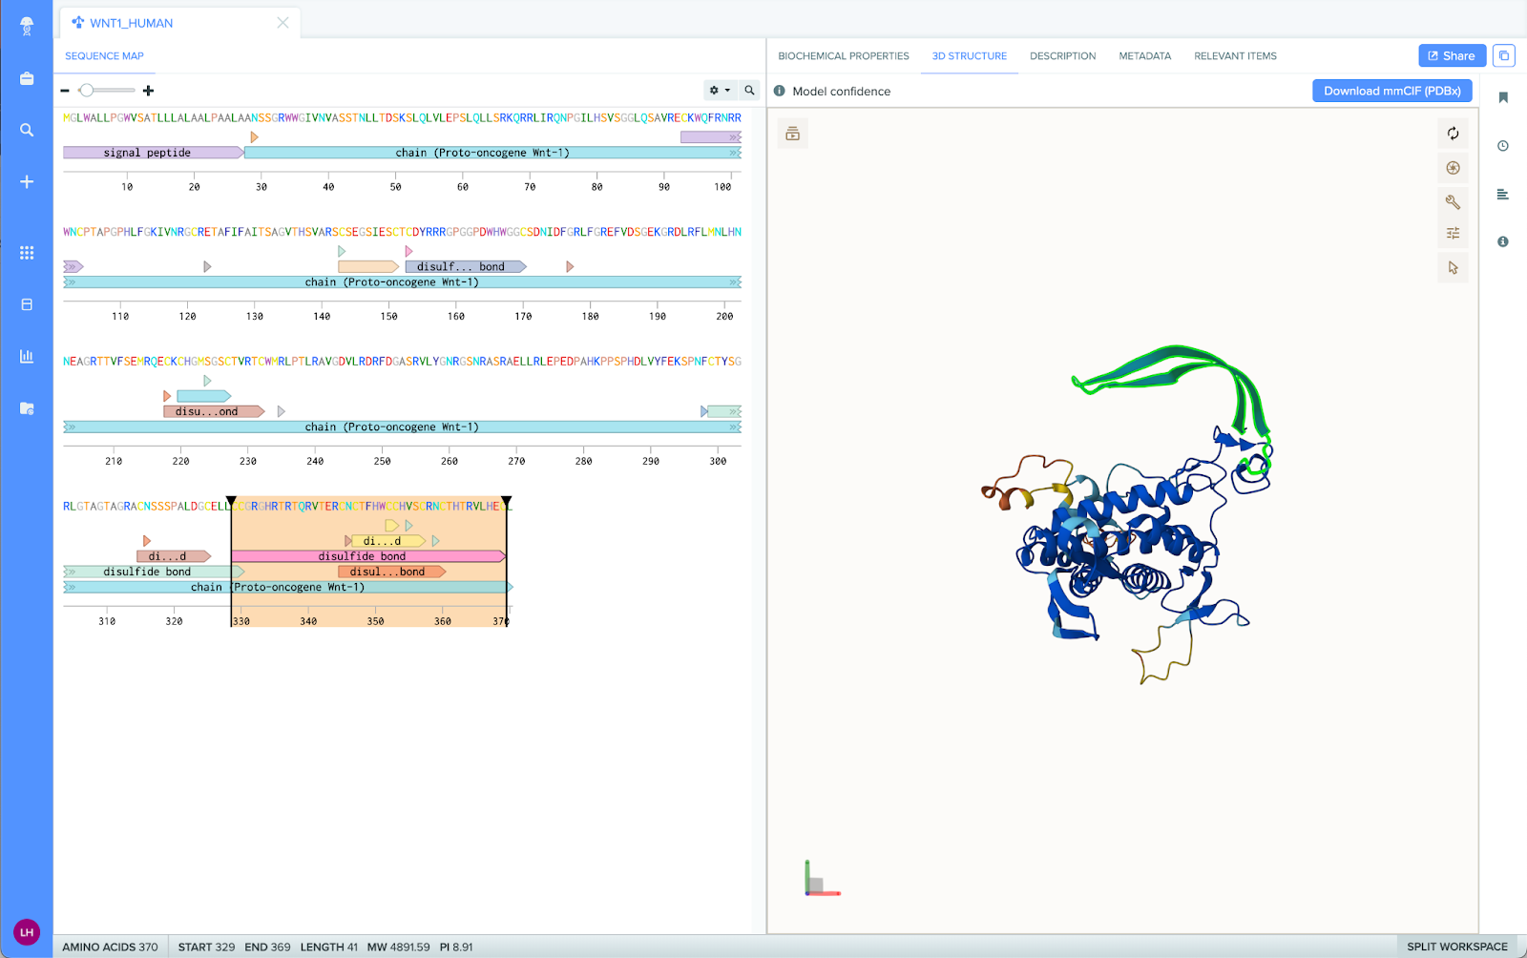The image size is (1527, 958).
Task: Click 'START 329' in the status bar
Action: pos(206,947)
